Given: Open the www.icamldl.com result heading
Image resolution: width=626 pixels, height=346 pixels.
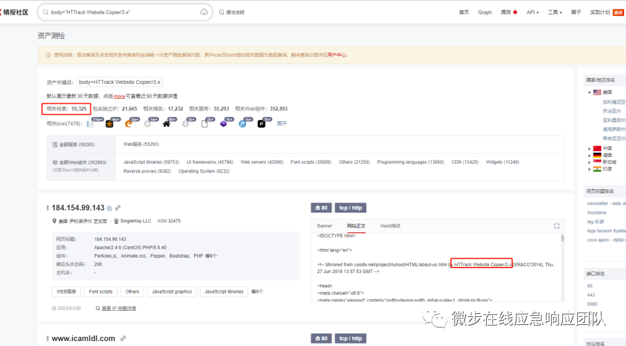Looking at the screenshot, I should (x=84, y=339).
